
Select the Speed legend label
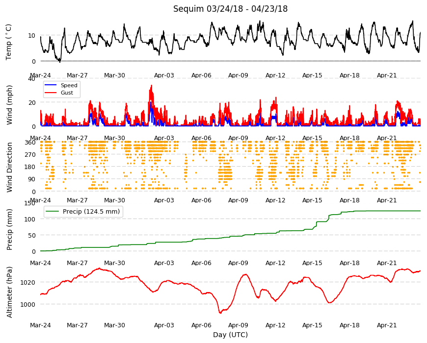point(69,85)
